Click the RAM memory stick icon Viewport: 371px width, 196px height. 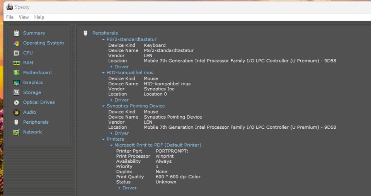(16, 63)
